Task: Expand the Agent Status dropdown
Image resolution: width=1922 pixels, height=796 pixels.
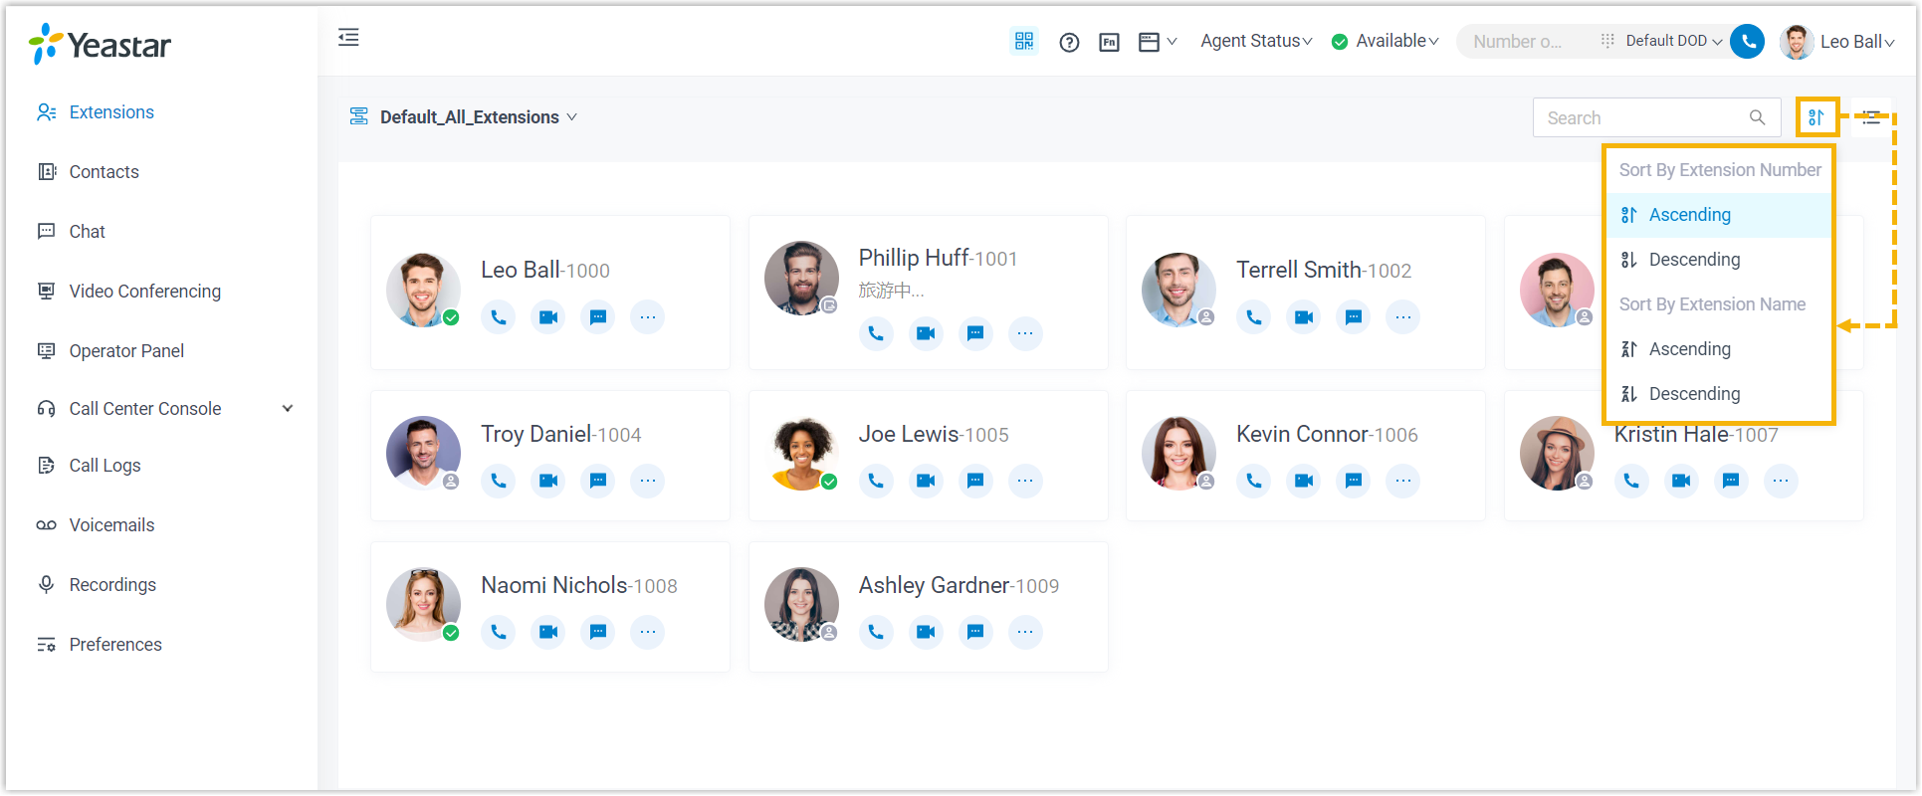Action: click(x=1256, y=41)
